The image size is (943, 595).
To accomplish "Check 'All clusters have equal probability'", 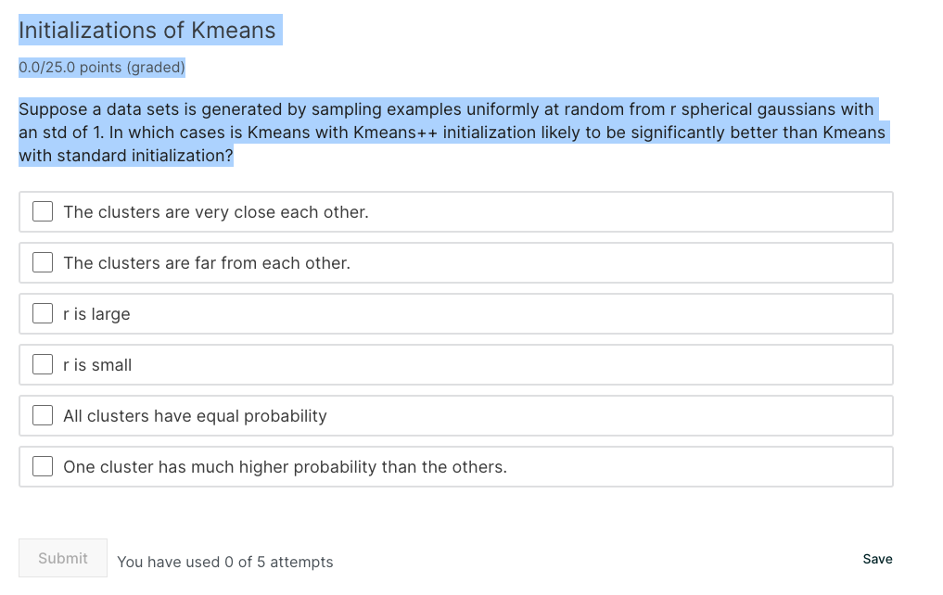I will tap(42, 415).
